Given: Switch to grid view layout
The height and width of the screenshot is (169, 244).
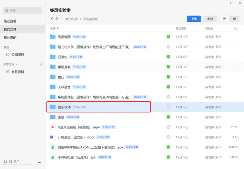Looking at the screenshot, I should click(234, 19).
